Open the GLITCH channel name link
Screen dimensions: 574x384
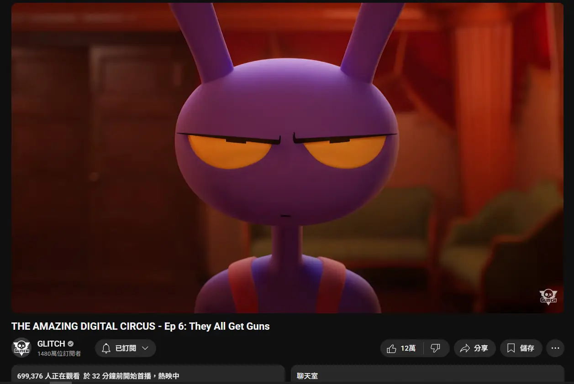pos(51,344)
